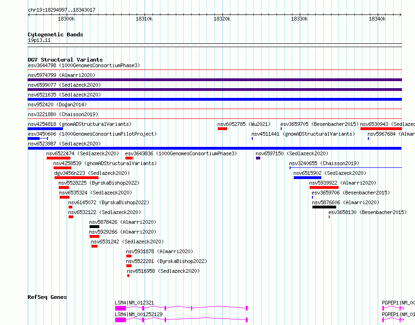The image size is (415, 325).
Task: Click the nsv6516958 (Sedlazeck2020) label
Action: (163, 271)
